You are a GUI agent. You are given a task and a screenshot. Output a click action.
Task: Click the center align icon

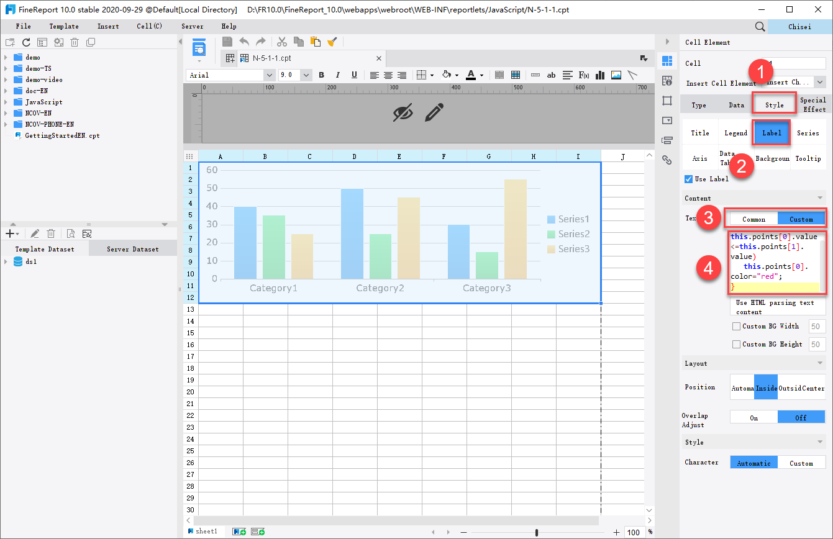(x=388, y=75)
